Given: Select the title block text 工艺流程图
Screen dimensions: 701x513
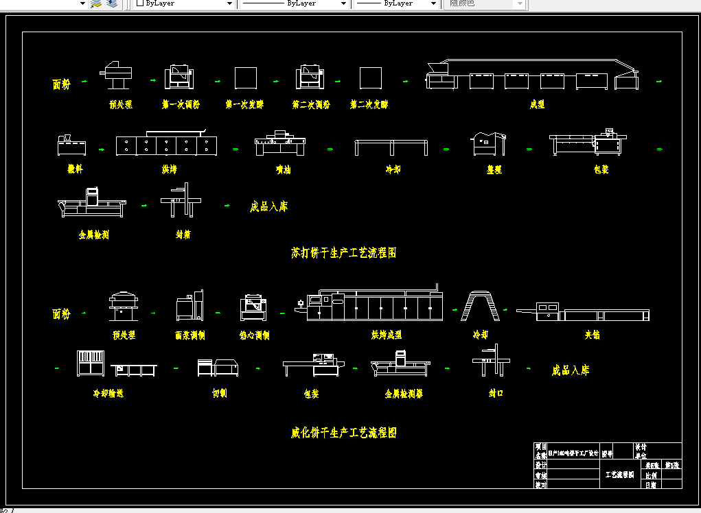Looking at the screenshot, I should pyautogui.click(x=619, y=475).
